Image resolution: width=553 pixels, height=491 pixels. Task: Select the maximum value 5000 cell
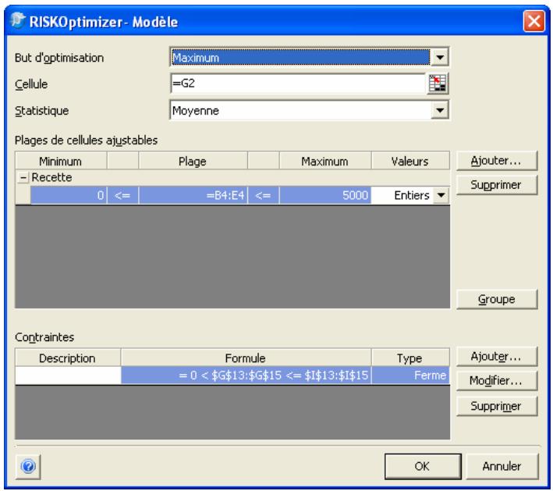click(x=324, y=195)
